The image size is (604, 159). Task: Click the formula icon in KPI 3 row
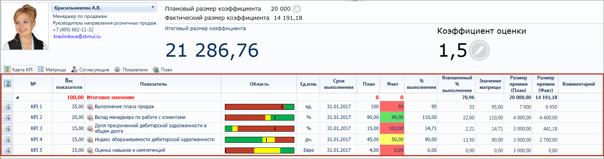[x=8, y=128]
